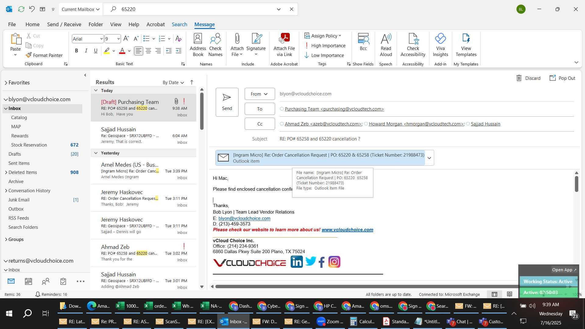Toggle Low Importance tag
The height and width of the screenshot is (329, 585).
tap(324, 55)
